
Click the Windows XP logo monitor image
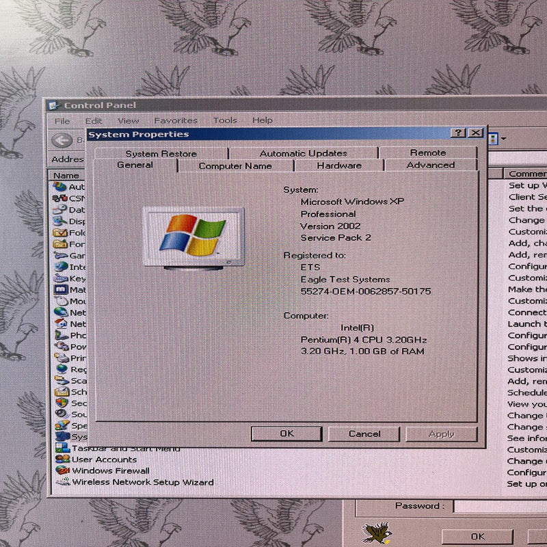click(x=193, y=237)
